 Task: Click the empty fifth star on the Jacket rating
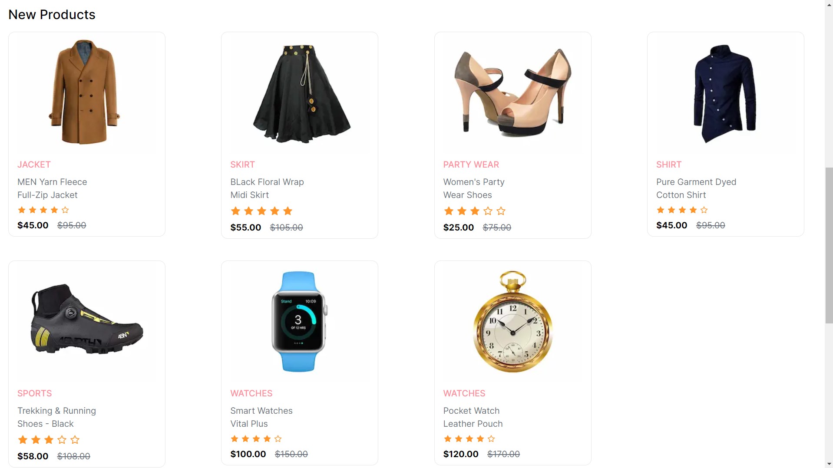point(65,210)
